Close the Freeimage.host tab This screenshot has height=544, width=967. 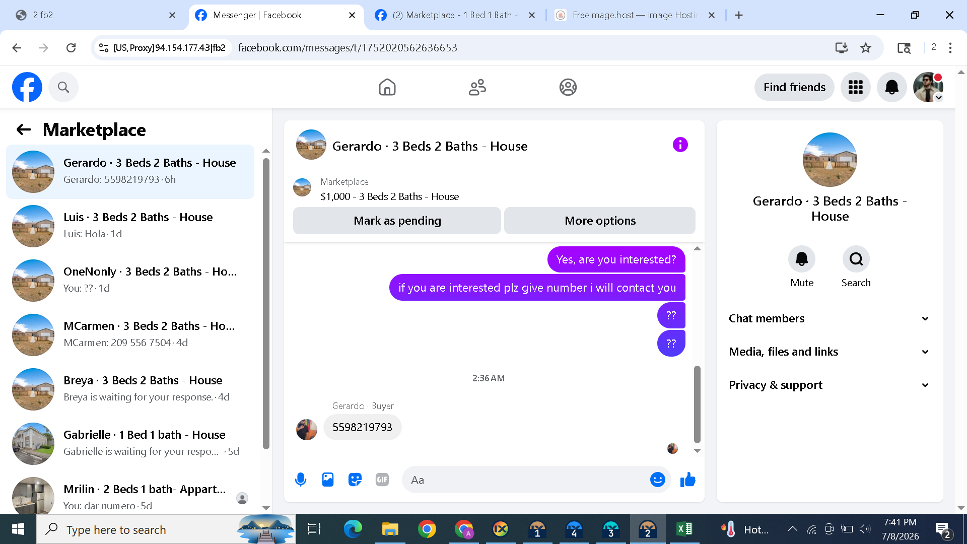(712, 15)
